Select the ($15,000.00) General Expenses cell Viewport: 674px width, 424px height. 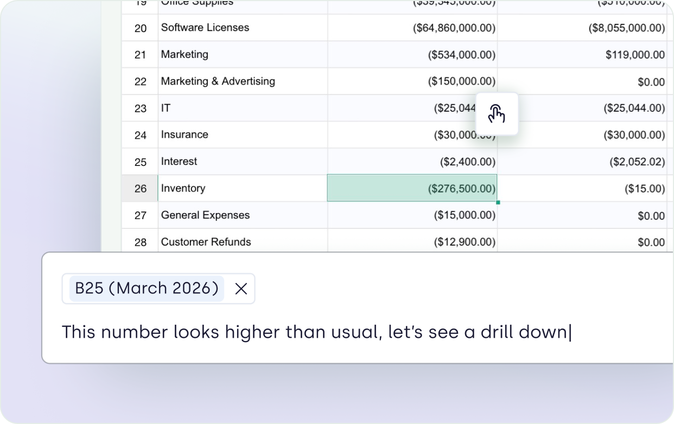pos(412,215)
